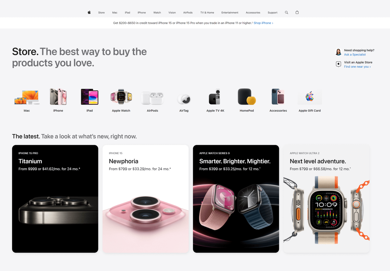Screen dimensions: 390x271
Task: Follow the Shop iPhone link
Action: pos(263,23)
